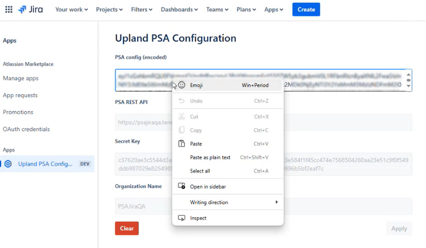426x248 pixels.
Task: Click the PSA config (encoded) label
Action: tap(141, 58)
